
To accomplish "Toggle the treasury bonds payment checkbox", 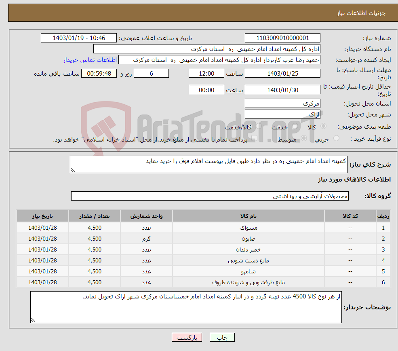I will point(254,138).
